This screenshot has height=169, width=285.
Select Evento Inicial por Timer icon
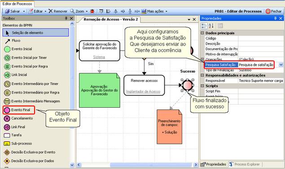[7, 58]
